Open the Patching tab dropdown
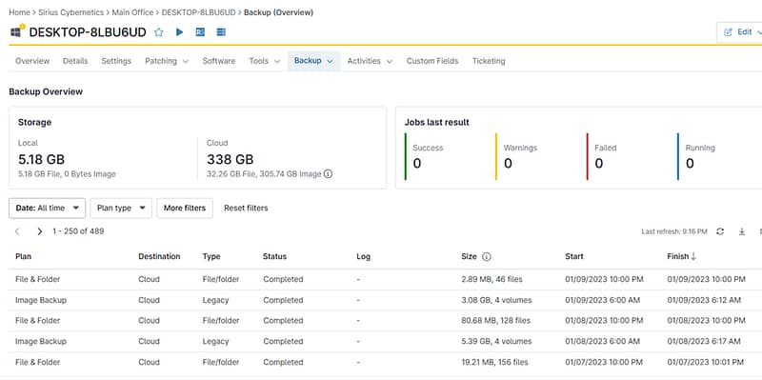The image size is (762, 380). 167,61
